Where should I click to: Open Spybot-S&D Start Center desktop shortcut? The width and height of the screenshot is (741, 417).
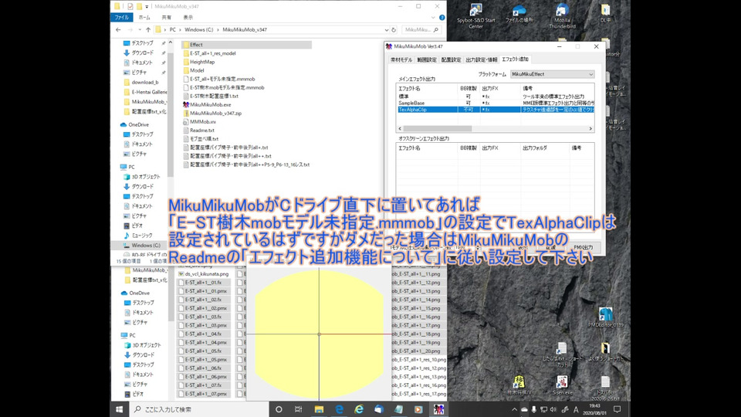(x=476, y=16)
